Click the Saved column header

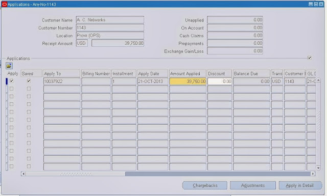tap(31, 74)
